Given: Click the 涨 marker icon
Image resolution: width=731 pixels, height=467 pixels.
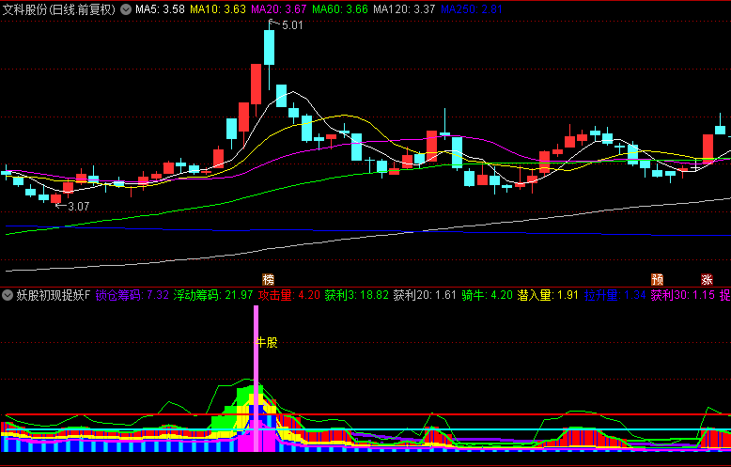Looking at the screenshot, I should coord(706,279).
